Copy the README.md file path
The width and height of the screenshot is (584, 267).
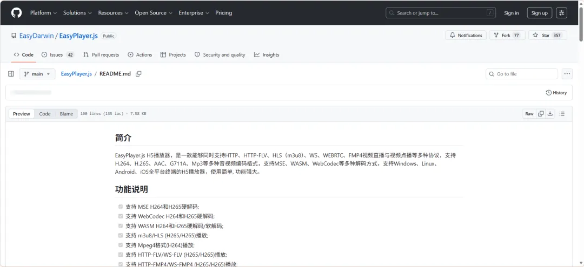point(138,74)
